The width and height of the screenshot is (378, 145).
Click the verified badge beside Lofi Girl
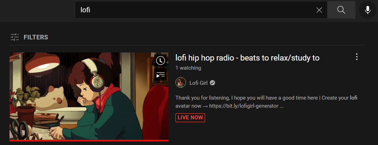click(212, 83)
